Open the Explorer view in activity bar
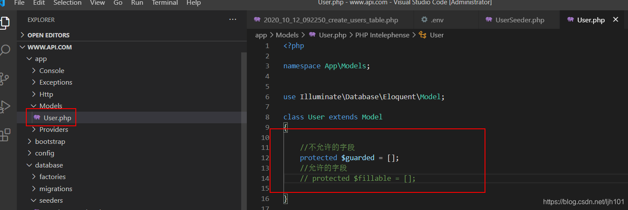628x210 pixels. (4, 22)
